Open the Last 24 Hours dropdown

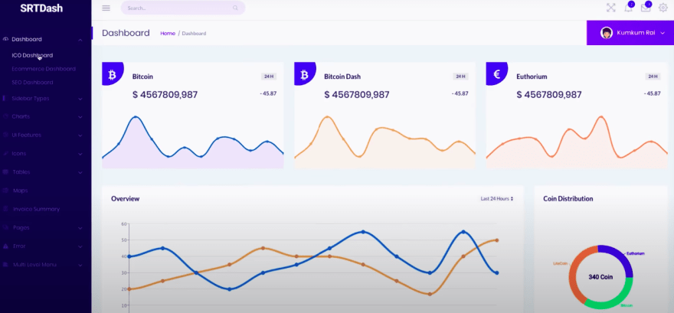(497, 199)
